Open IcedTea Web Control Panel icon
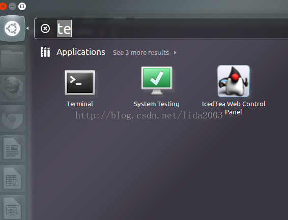 click(x=234, y=81)
